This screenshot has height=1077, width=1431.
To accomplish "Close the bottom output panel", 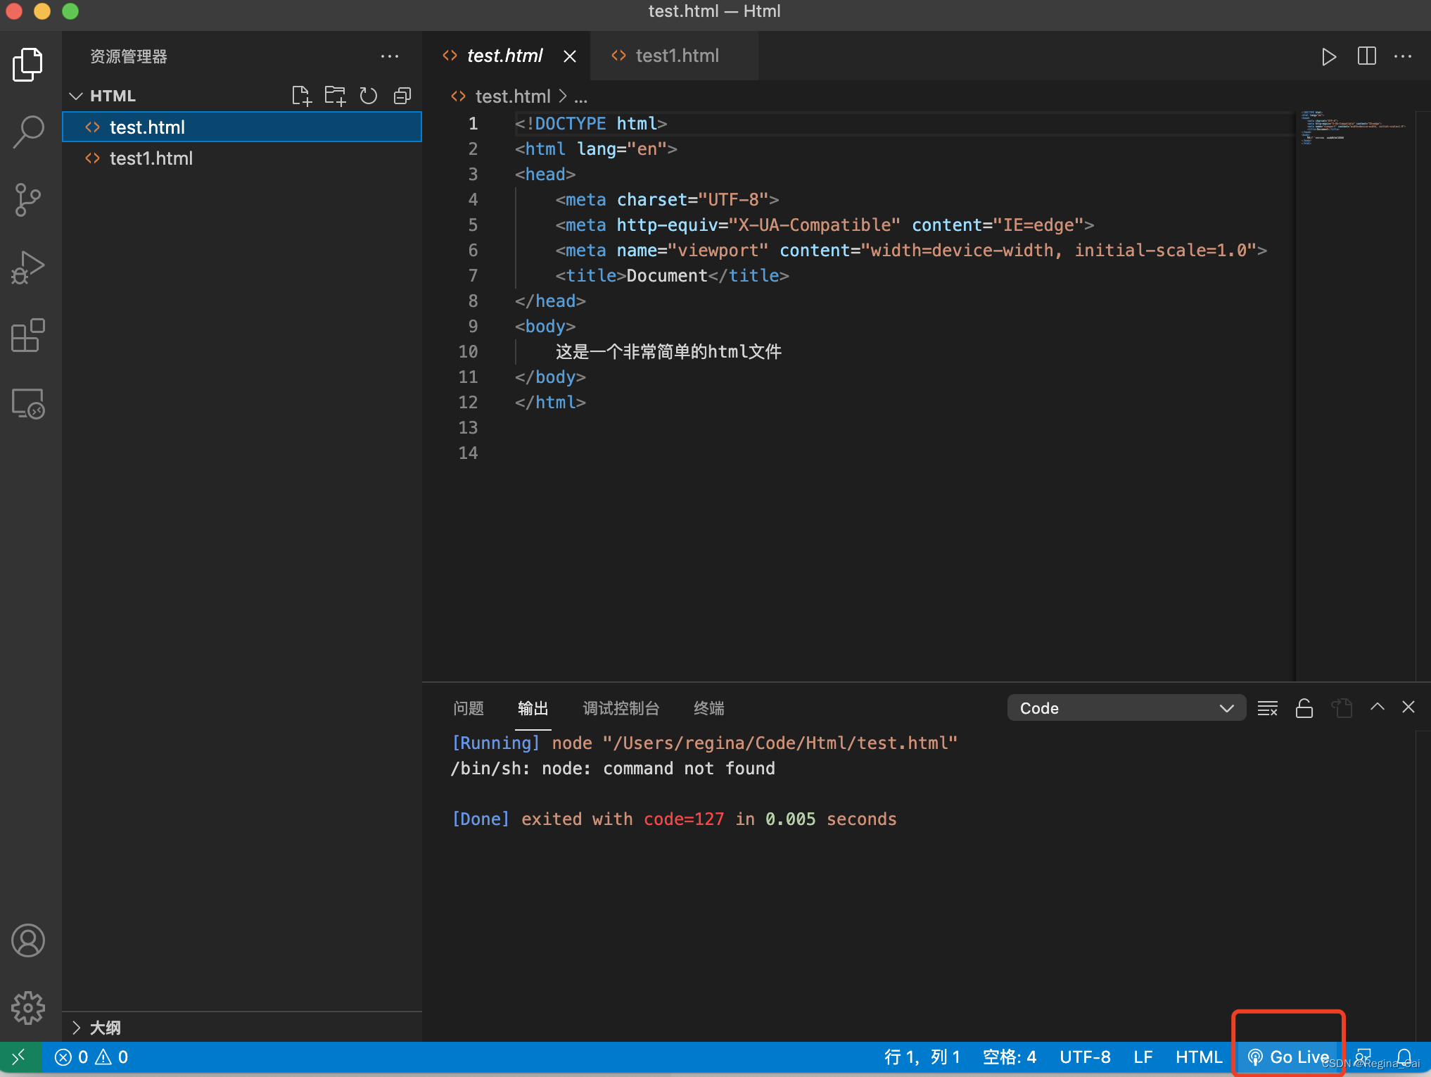I will pyautogui.click(x=1408, y=707).
